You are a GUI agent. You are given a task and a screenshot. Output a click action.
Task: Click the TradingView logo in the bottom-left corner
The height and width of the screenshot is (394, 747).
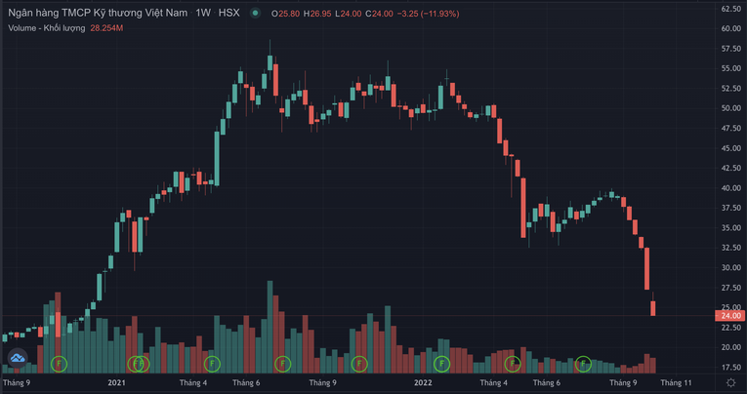click(x=18, y=362)
